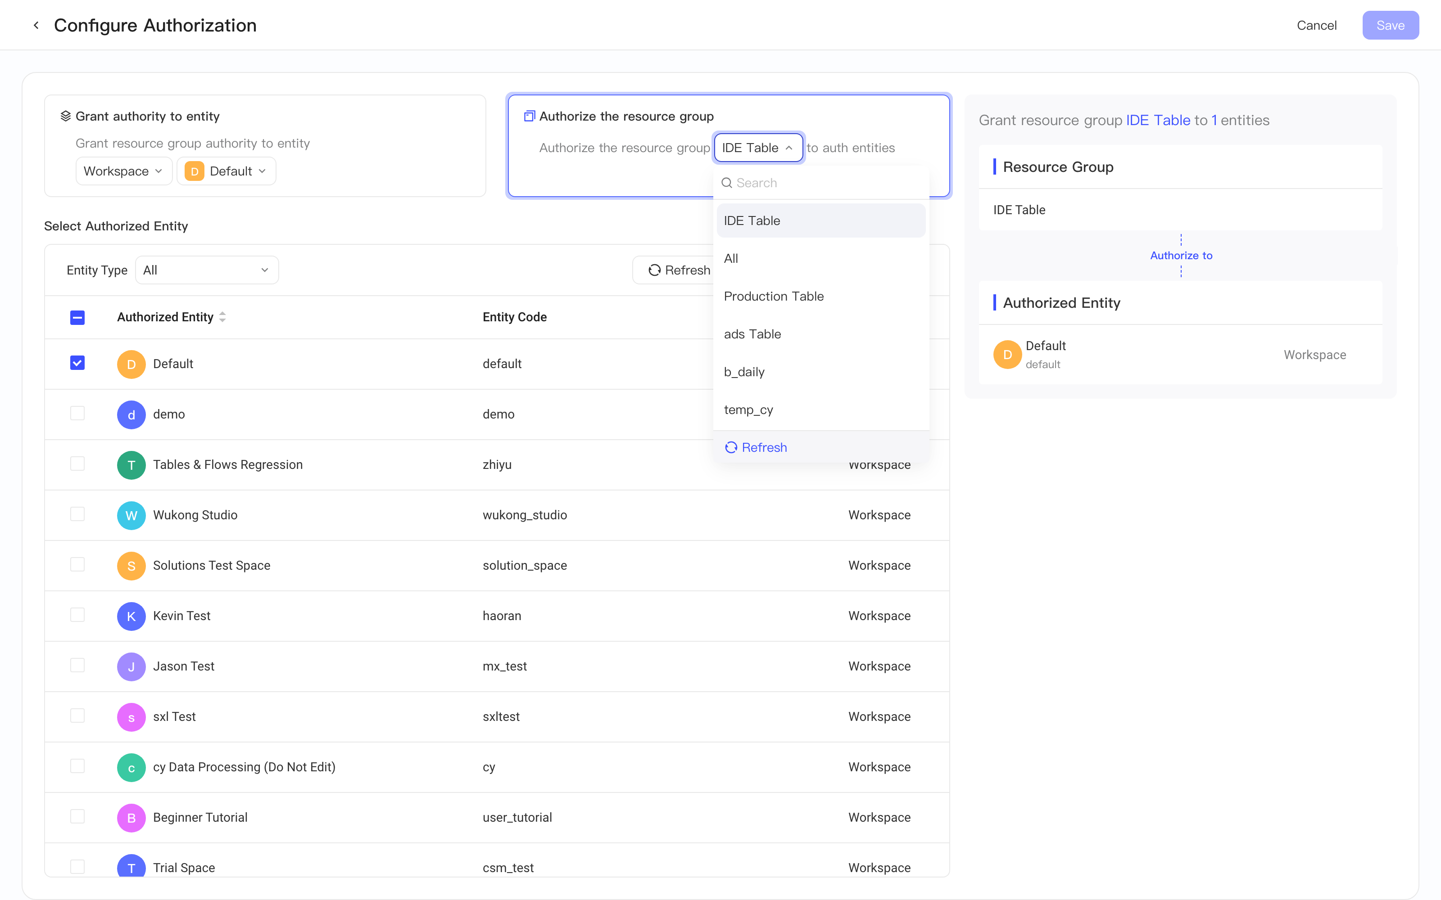Click the K avatar for Kevin Test
The width and height of the screenshot is (1441, 900).
[131, 616]
